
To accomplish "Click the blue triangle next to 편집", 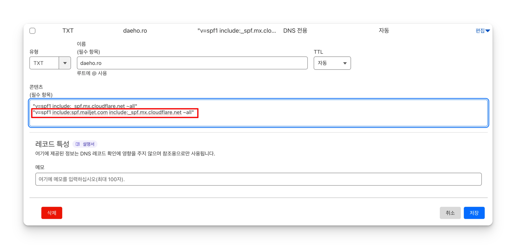I will pyautogui.click(x=488, y=31).
